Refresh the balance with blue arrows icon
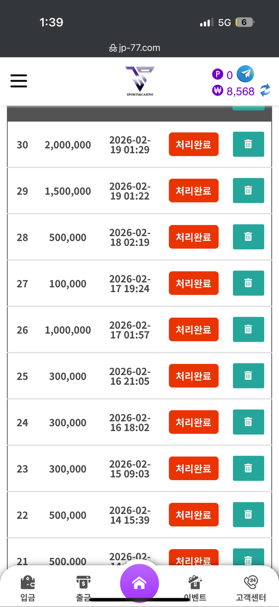 point(265,90)
